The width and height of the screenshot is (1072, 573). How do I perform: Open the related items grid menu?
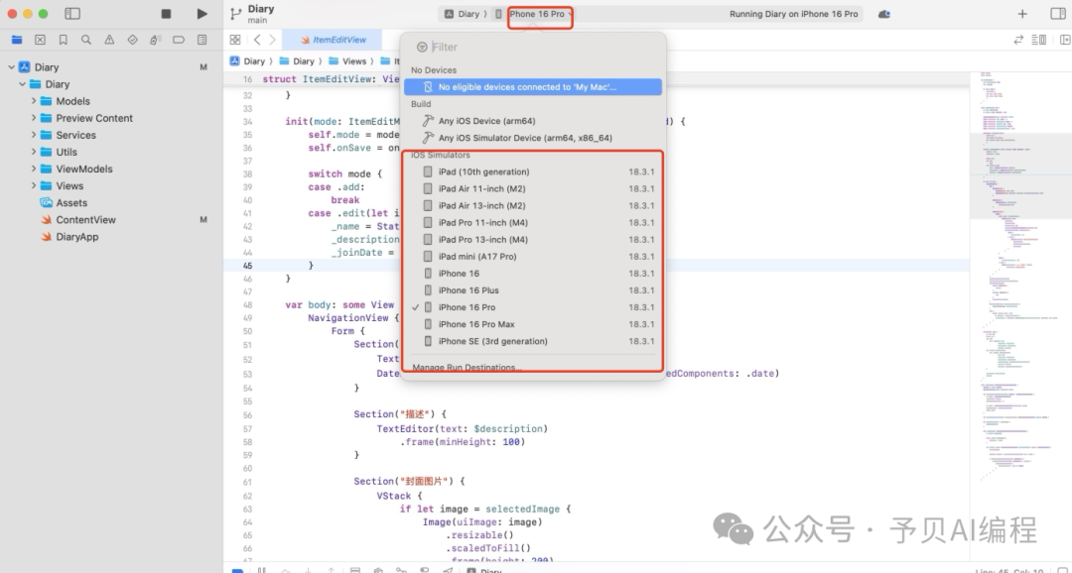tap(235, 40)
